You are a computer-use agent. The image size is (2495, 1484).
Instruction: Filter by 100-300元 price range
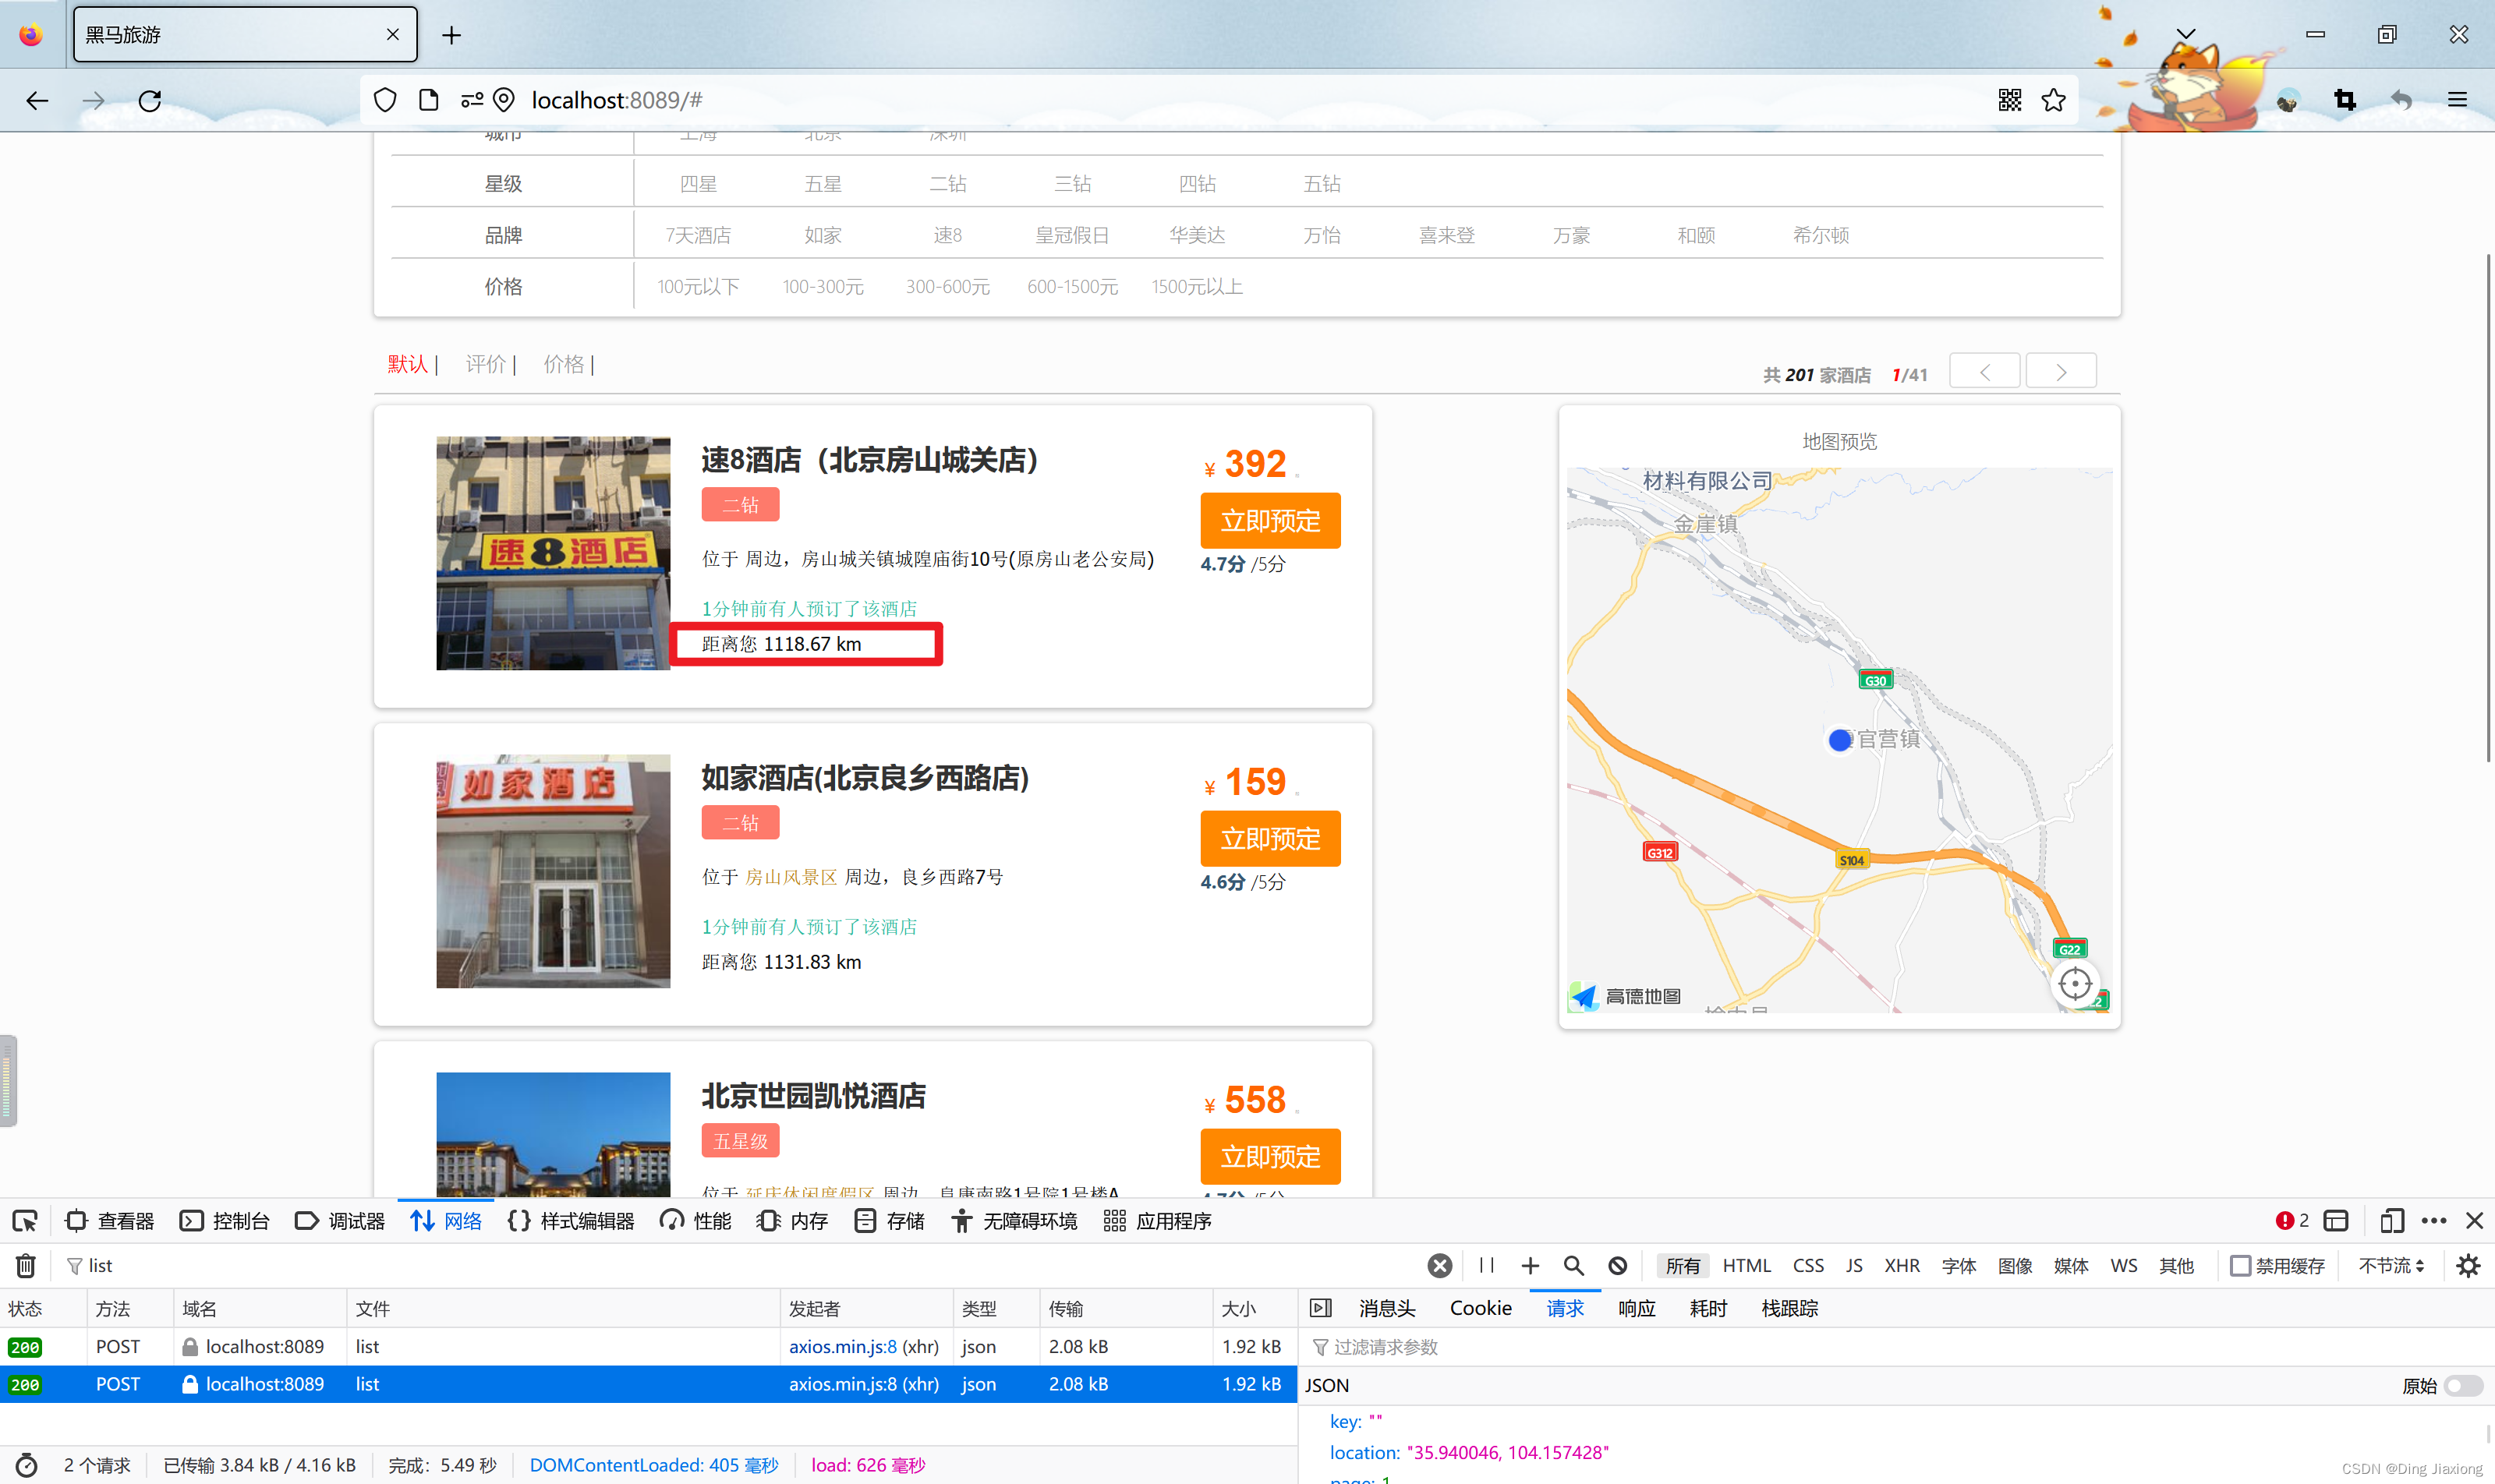823,287
